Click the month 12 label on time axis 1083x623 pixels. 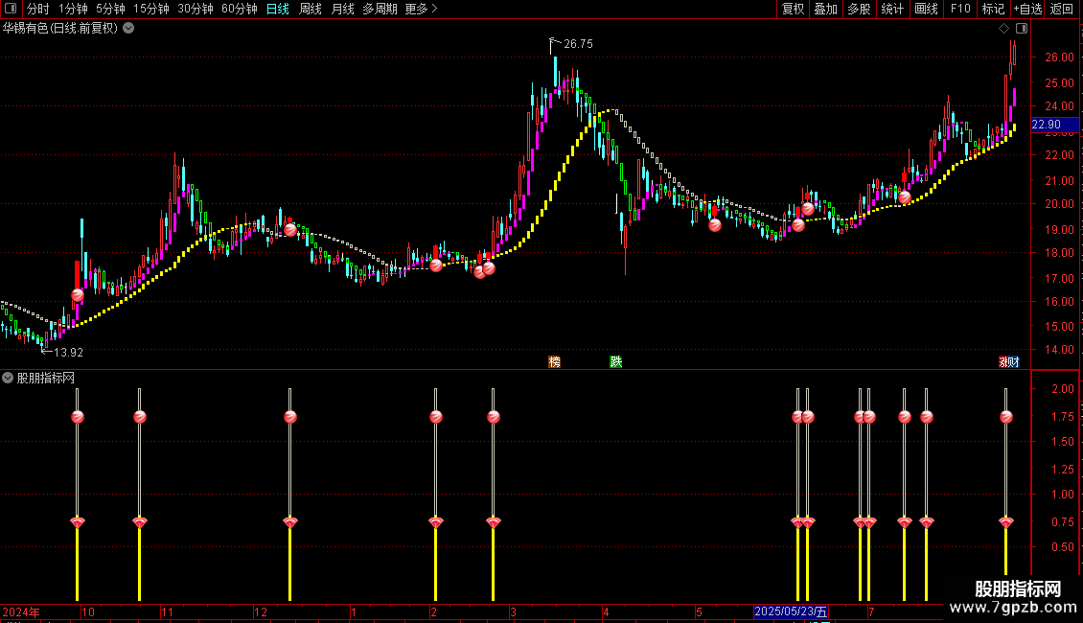(261, 611)
